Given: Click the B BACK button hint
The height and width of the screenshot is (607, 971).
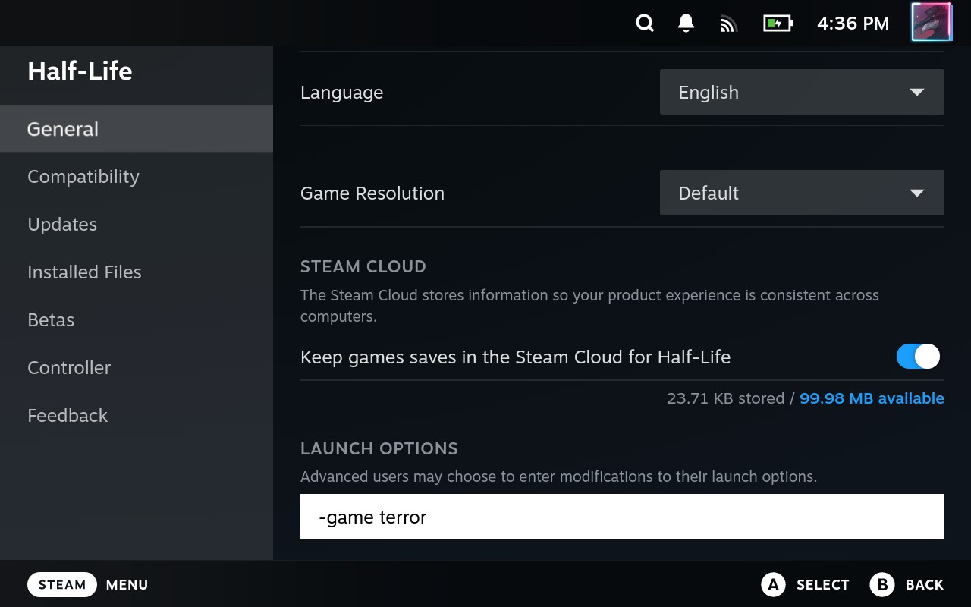Looking at the screenshot, I should [x=907, y=584].
